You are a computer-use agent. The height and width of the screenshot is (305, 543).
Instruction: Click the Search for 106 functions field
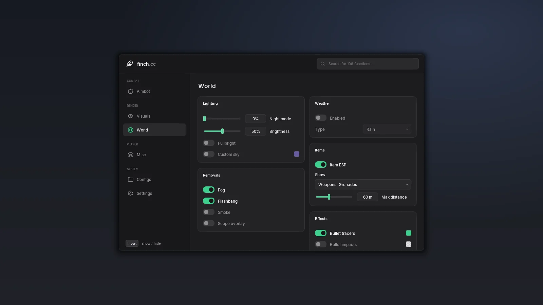[368, 64]
